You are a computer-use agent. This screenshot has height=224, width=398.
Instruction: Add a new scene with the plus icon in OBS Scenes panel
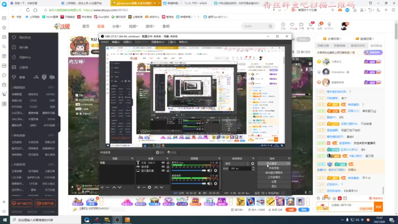(x=102, y=188)
